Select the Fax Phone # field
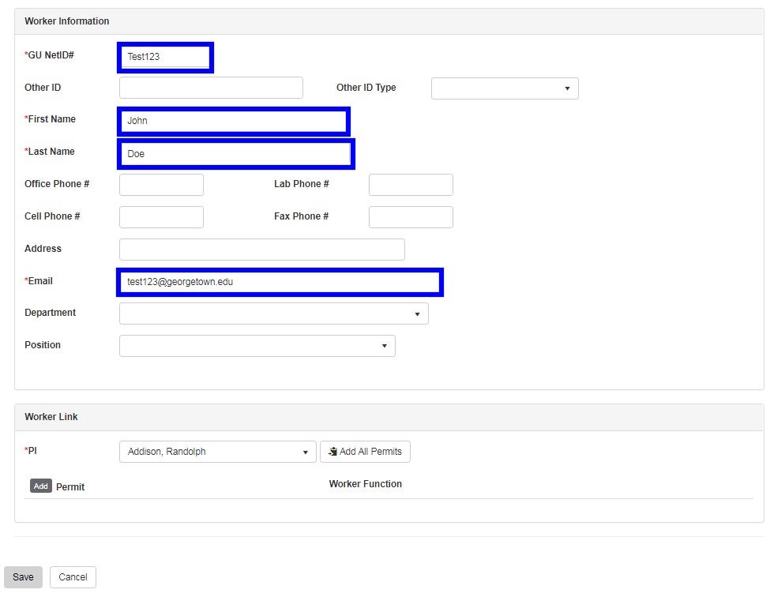 pos(411,217)
